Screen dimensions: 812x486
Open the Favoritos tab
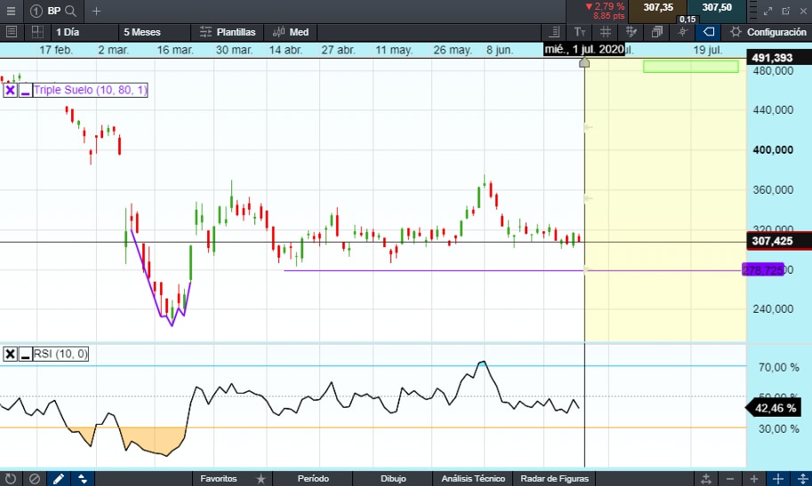pyautogui.click(x=219, y=479)
